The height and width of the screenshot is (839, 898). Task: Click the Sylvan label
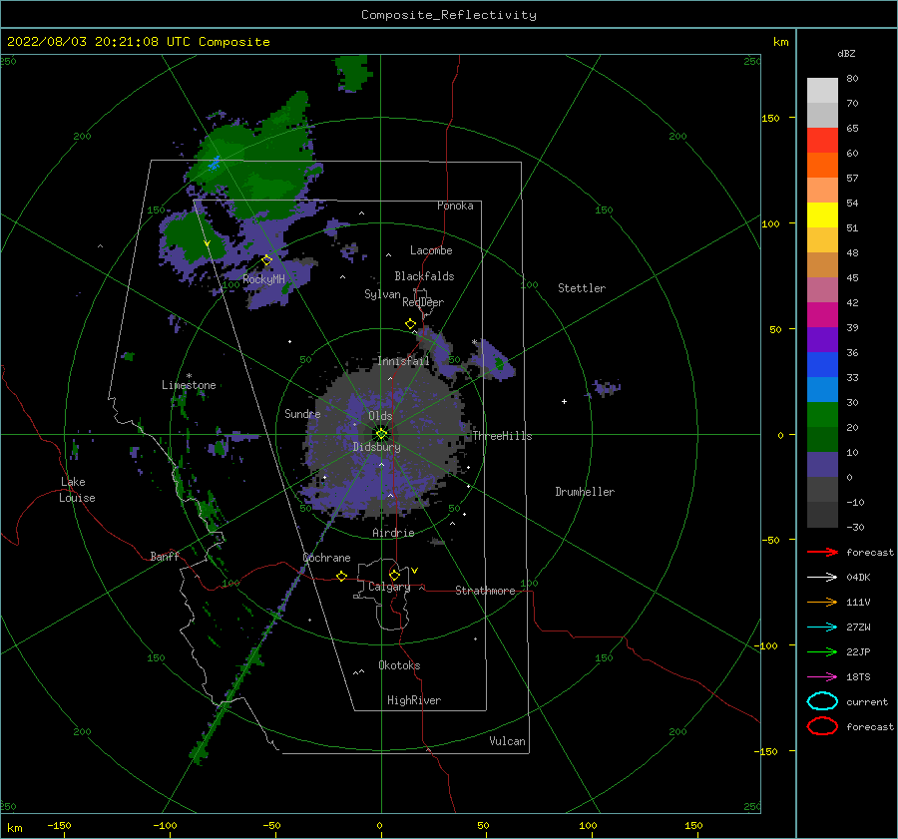382,294
